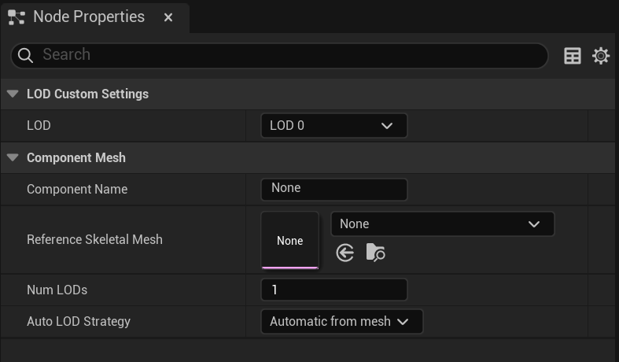Open the property matrix table view

(x=572, y=56)
